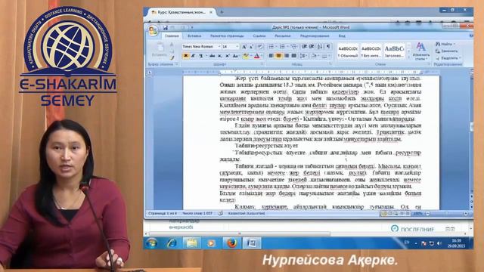Open Change Styles (Изменить стили) dropdown
This screenshot has width=484, height=272.
point(420,51)
